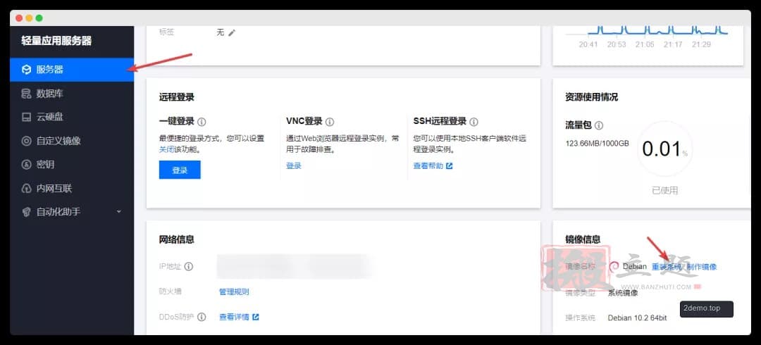Screen dimensions: 761x345
Task: Click the monitoring chart at top right
Action: pos(648,37)
